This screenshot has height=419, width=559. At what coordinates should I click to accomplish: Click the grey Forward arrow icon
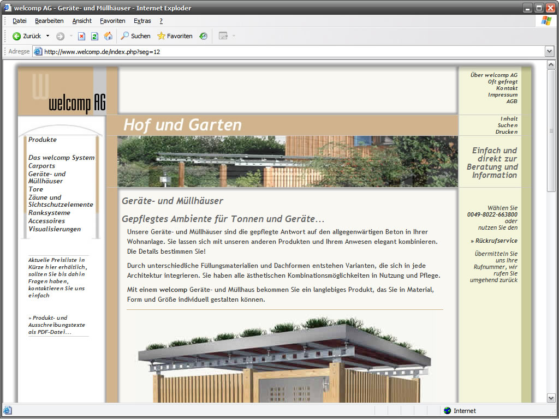point(60,36)
